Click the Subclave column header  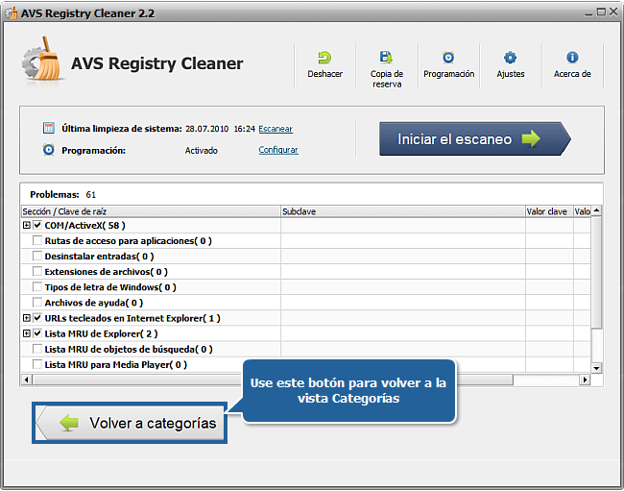click(403, 211)
